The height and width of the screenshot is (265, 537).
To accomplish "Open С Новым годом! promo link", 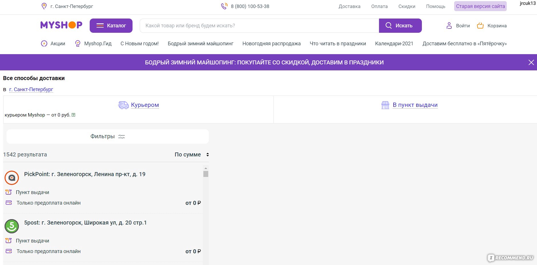I will (139, 44).
